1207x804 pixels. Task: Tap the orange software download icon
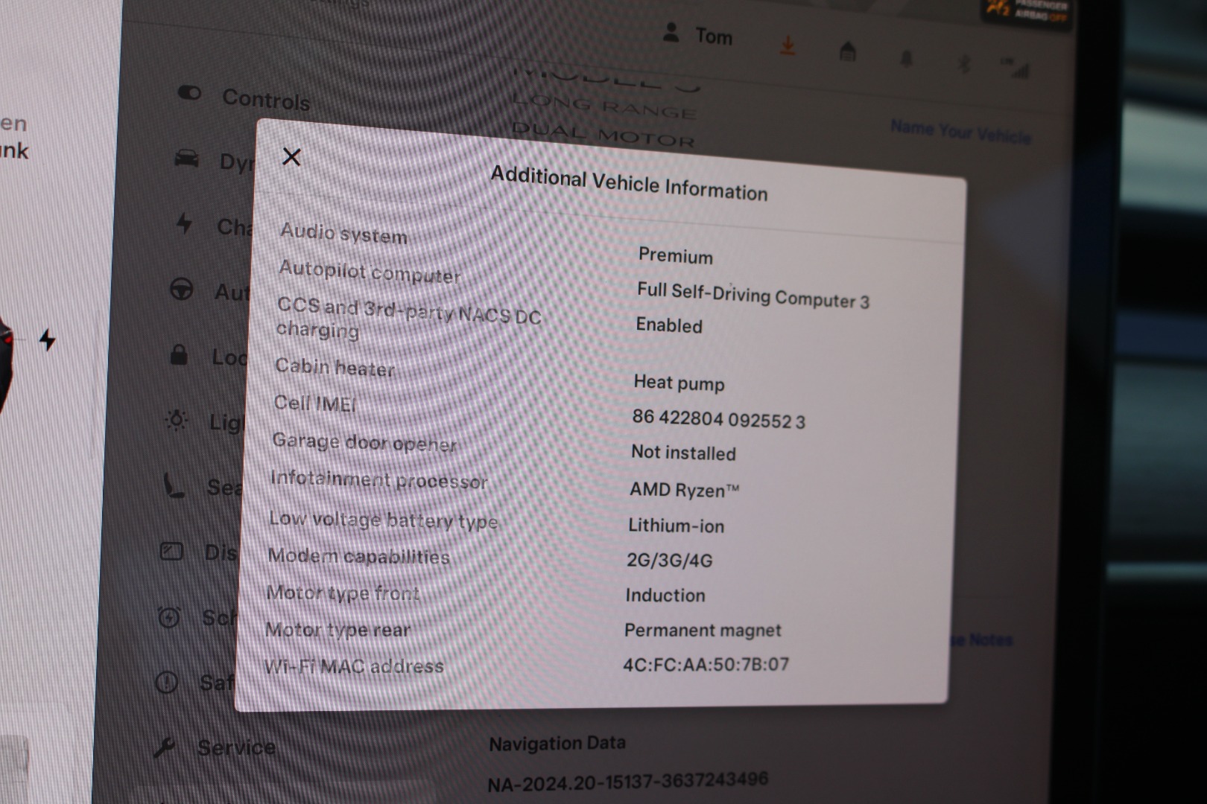click(787, 46)
